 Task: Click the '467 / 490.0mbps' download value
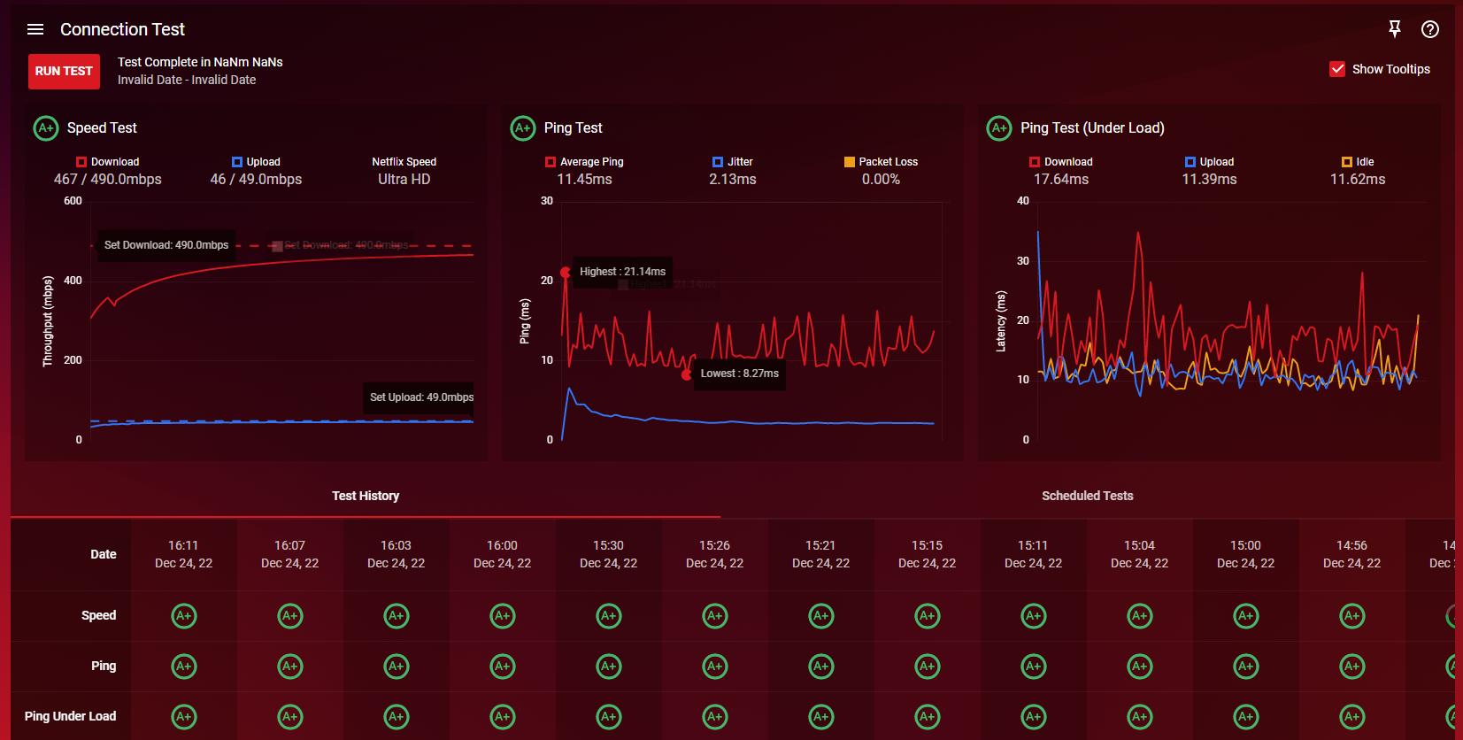(x=108, y=180)
